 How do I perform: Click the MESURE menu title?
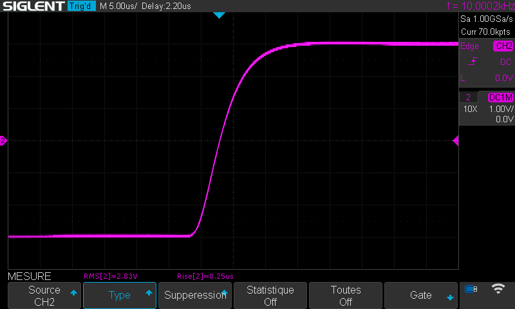click(x=29, y=277)
